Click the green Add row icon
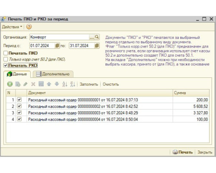 (x=10, y=84)
